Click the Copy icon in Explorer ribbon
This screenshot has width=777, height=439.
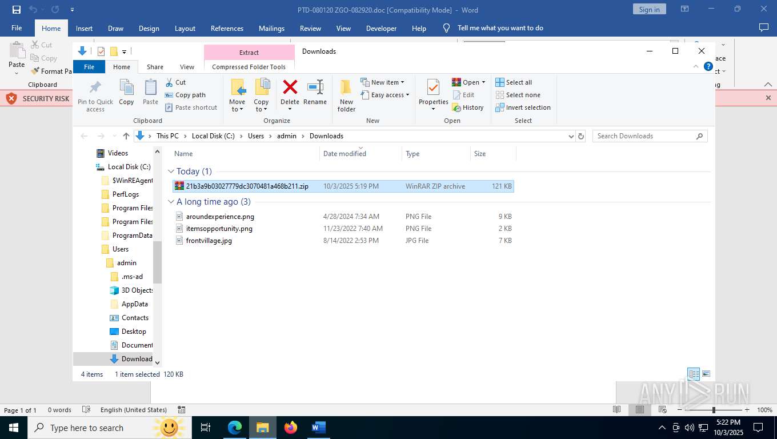126,87
